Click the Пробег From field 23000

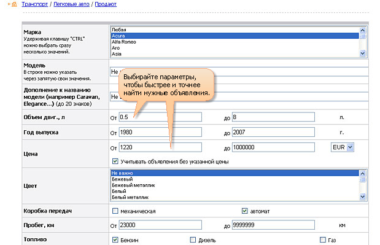pos(160,225)
